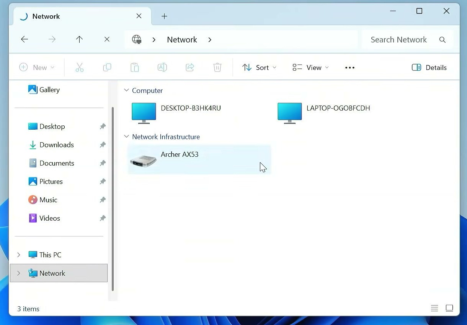Viewport: 467px width, 325px height.
Task: Unpin Music using its pin icon
Action: pos(103,200)
